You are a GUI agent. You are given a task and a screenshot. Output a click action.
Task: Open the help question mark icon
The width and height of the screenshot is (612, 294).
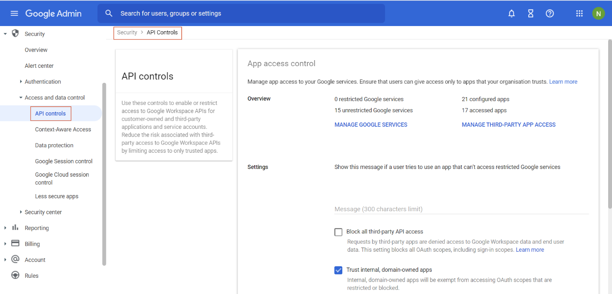pyautogui.click(x=550, y=14)
